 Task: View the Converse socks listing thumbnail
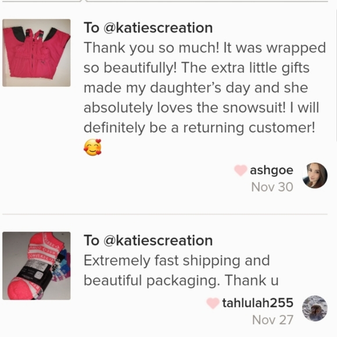[x=37, y=266]
